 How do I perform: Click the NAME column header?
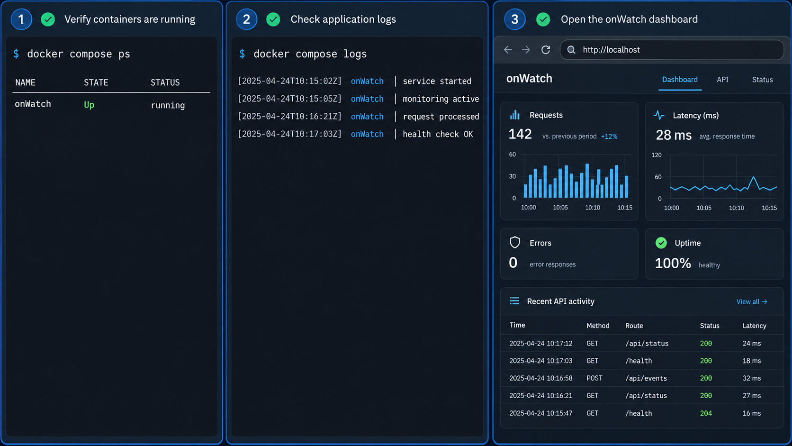tap(25, 82)
